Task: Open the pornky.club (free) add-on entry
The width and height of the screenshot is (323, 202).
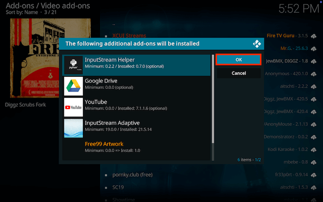Action: tap(132, 175)
